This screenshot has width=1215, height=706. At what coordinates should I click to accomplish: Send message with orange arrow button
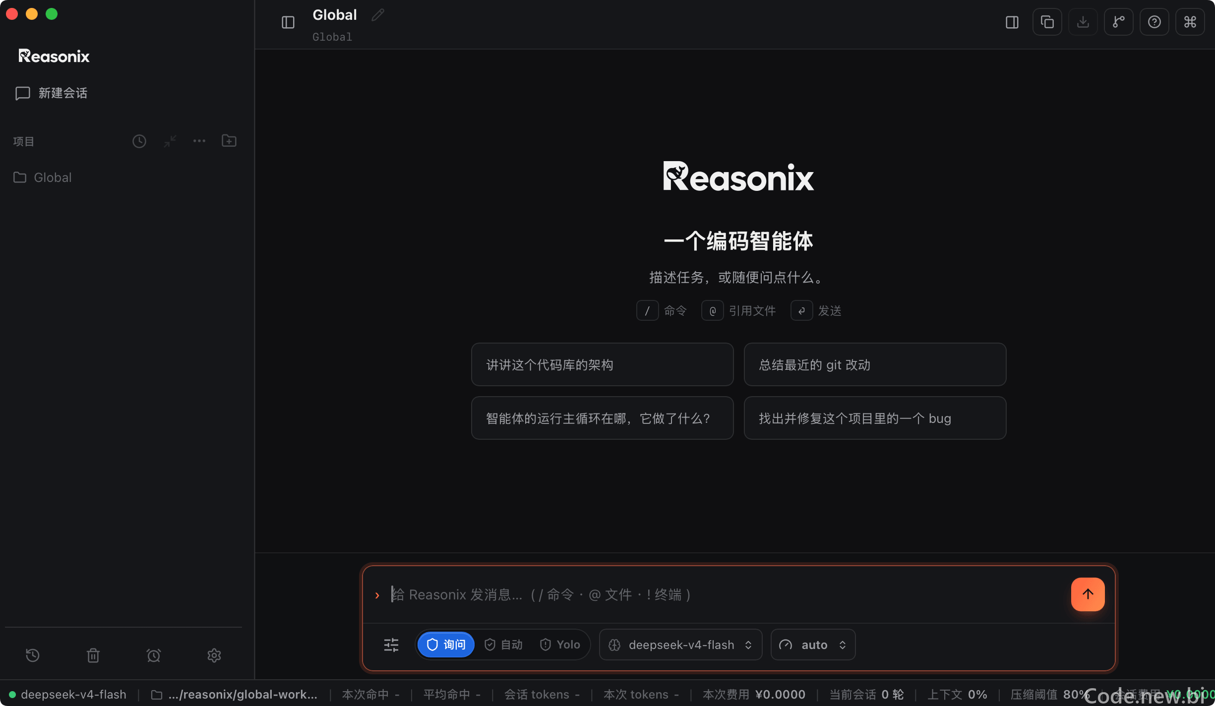tap(1088, 594)
